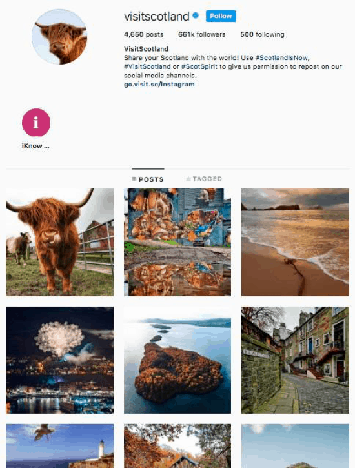View the 500 following list
This screenshot has width=355, height=468.
262,34
